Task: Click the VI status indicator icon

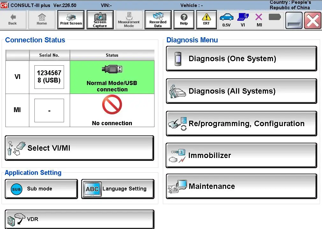Action: tap(243, 19)
